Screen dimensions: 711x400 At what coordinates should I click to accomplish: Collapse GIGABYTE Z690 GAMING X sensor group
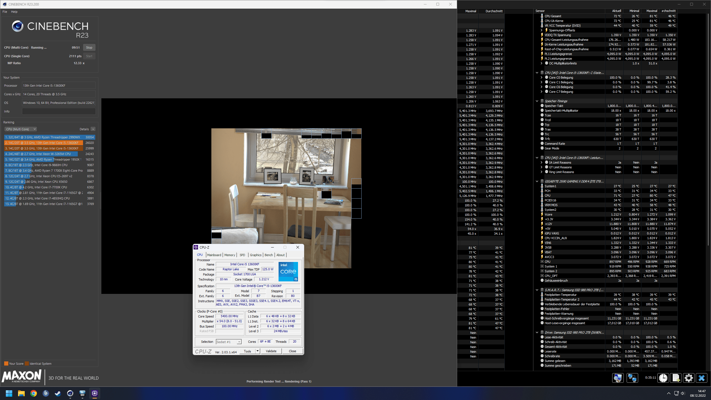pyautogui.click(x=537, y=181)
